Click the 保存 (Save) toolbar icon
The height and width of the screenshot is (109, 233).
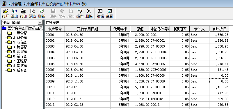pos(53,13)
